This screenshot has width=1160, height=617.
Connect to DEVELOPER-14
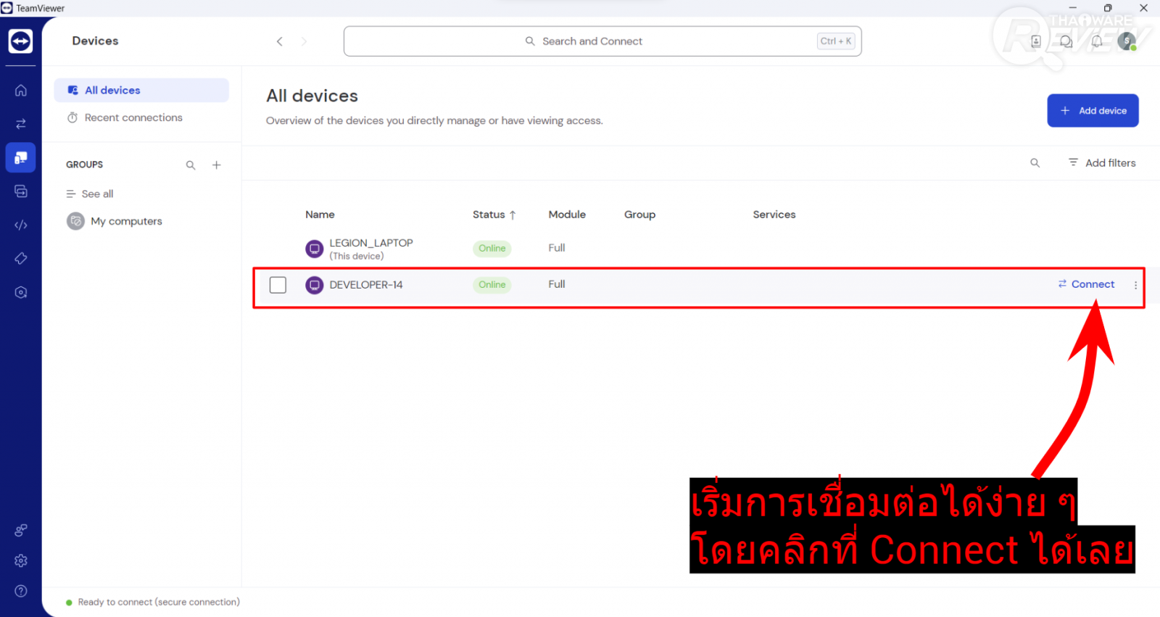1086,284
